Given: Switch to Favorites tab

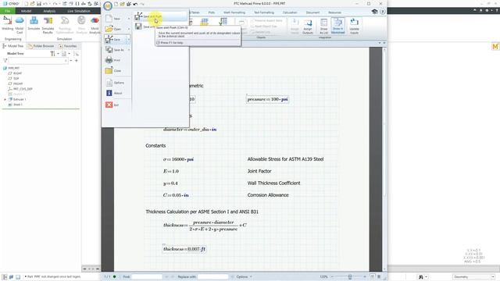Looking at the screenshot, I should pyautogui.click(x=68, y=46).
